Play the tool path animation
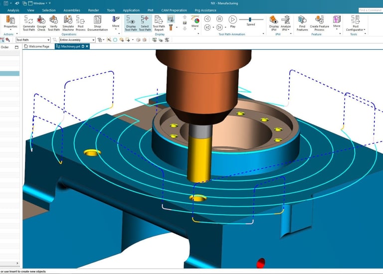 [232, 21]
